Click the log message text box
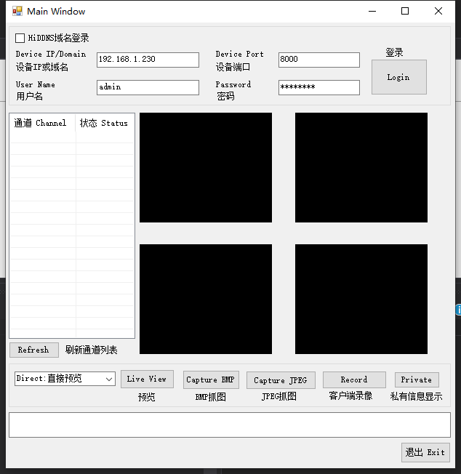461x474 pixels. (230, 425)
